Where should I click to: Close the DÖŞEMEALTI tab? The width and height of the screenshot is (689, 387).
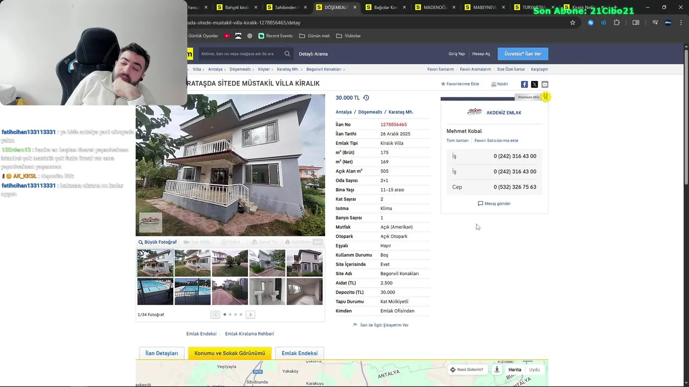355,8
